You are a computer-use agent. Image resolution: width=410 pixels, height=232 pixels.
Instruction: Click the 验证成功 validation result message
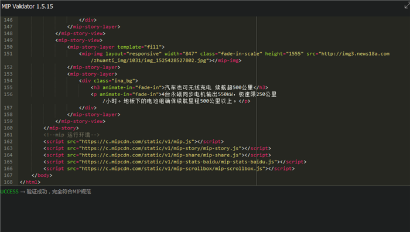point(59,192)
